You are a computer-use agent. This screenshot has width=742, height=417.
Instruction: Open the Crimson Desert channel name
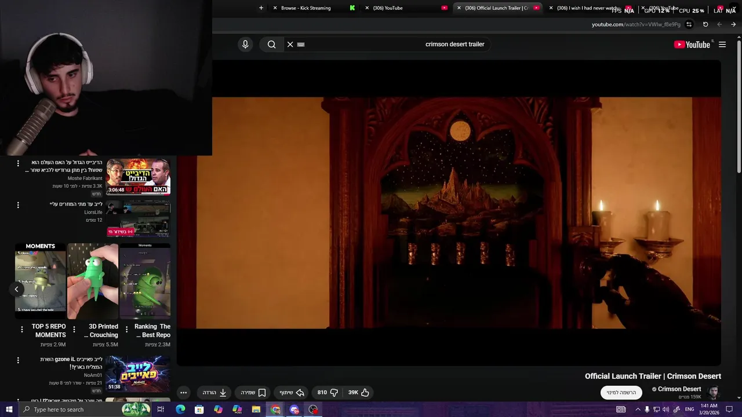(x=679, y=389)
